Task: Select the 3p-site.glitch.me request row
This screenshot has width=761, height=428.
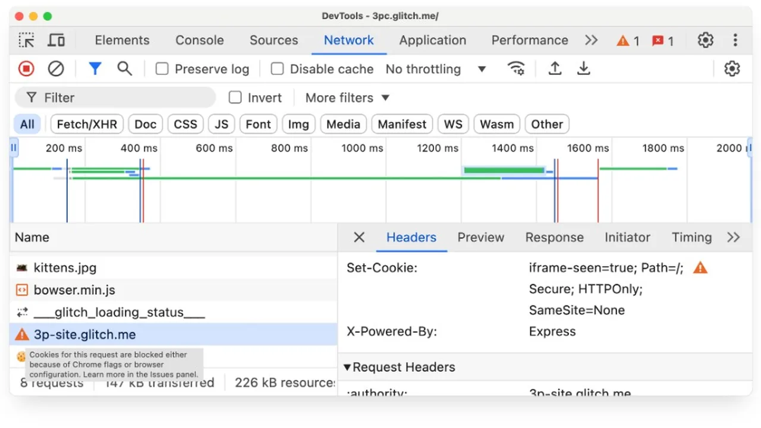Action: (x=174, y=335)
